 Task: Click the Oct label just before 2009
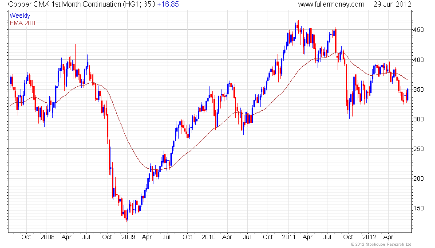point(107,237)
